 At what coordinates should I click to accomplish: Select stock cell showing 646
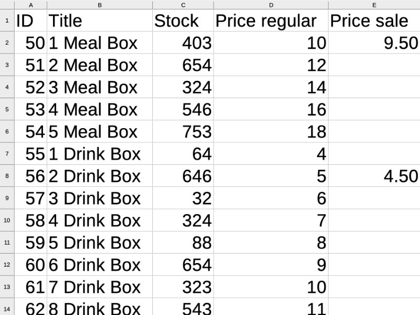183,176
